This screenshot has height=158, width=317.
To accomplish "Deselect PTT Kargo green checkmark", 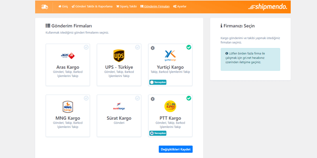I will (189, 98).
